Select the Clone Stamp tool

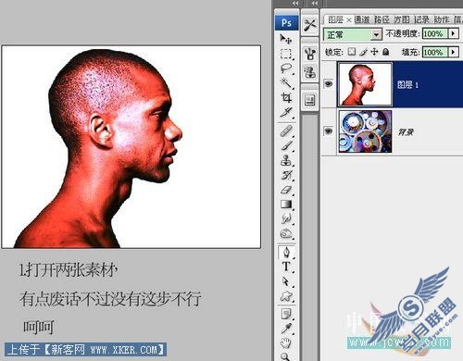click(286, 160)
